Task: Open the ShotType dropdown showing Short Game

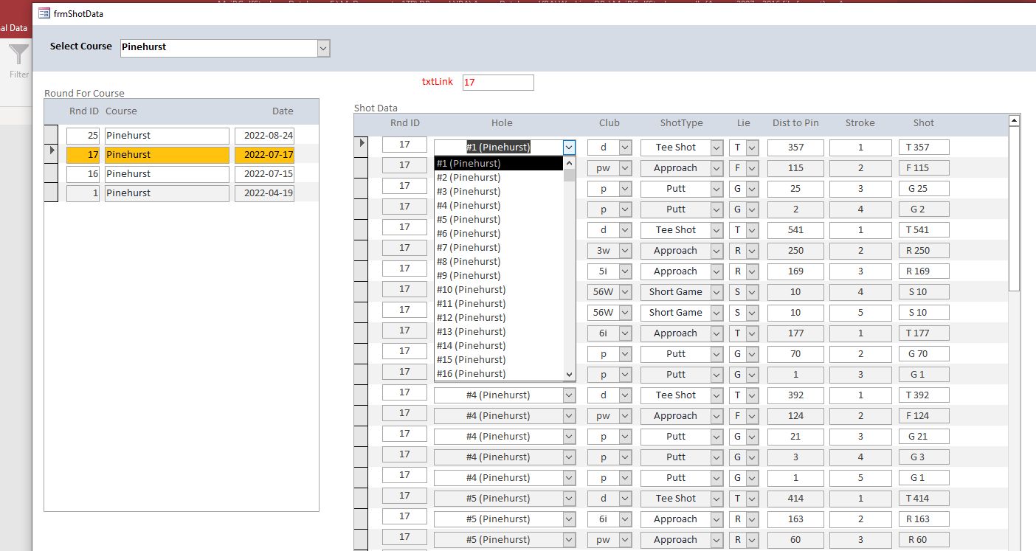Action: point(716,292)
